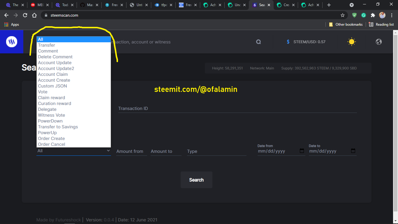
Task: Switch to the MEC Gmail tab
Action: (40, 5)
